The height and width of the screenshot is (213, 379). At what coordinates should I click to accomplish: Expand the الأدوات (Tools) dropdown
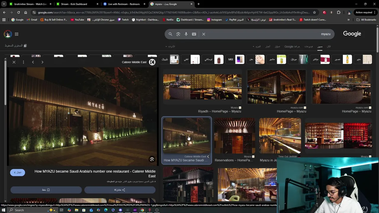pos(170,46)
